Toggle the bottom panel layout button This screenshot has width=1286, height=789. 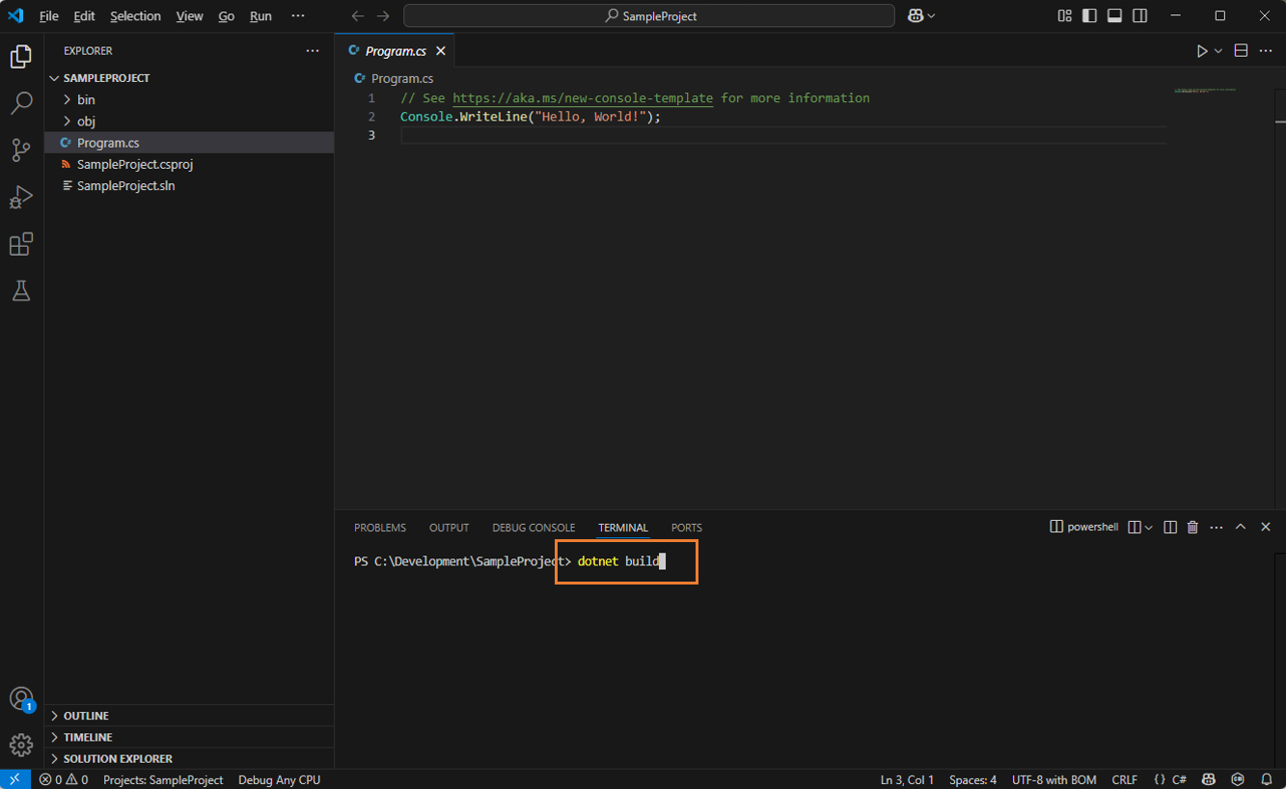click(x=1114, y=16)
